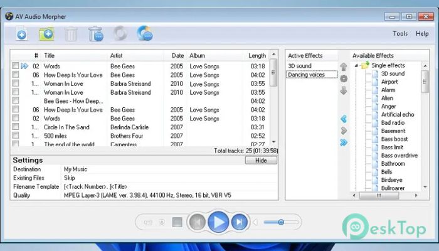Click the Filename Template value field
Viewport: 439px width, 251px height.
click(x=169, y=186)
